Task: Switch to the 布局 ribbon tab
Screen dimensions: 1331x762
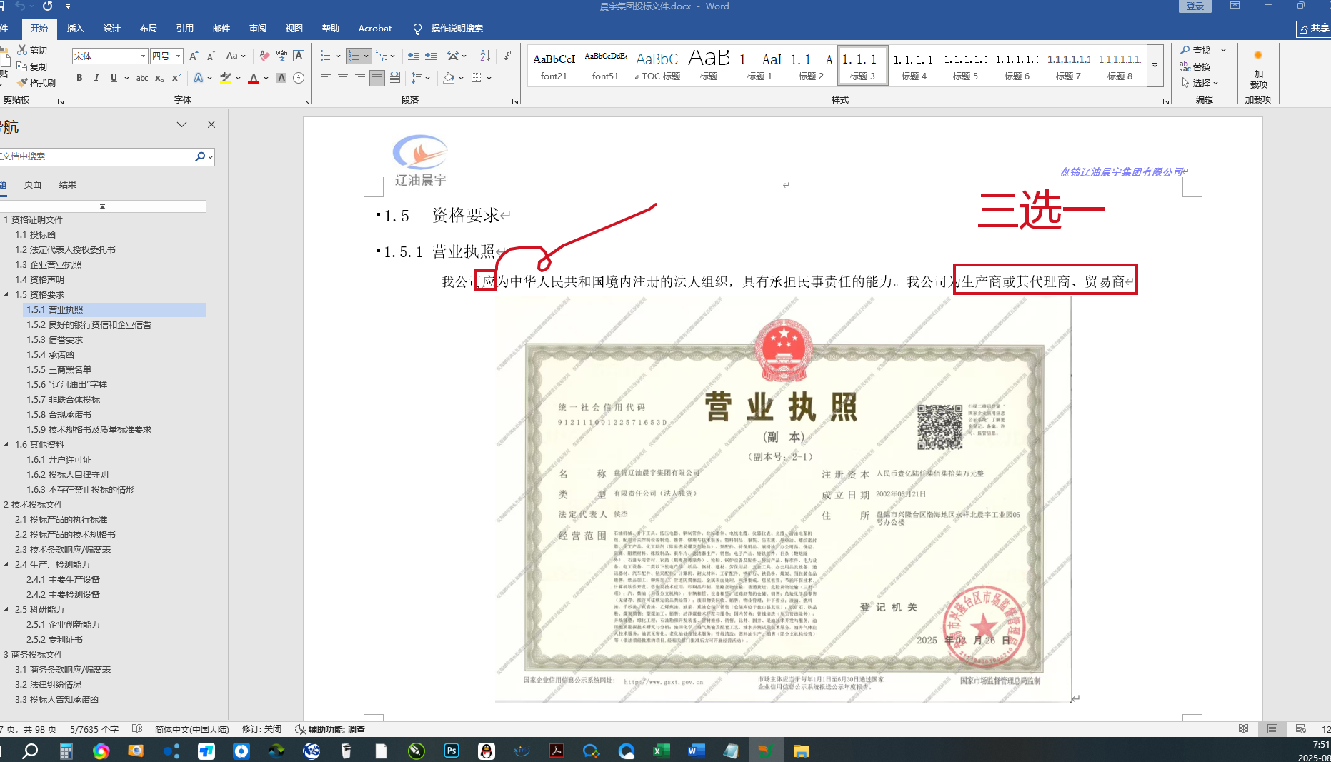Action: click(x=149, y=29)
